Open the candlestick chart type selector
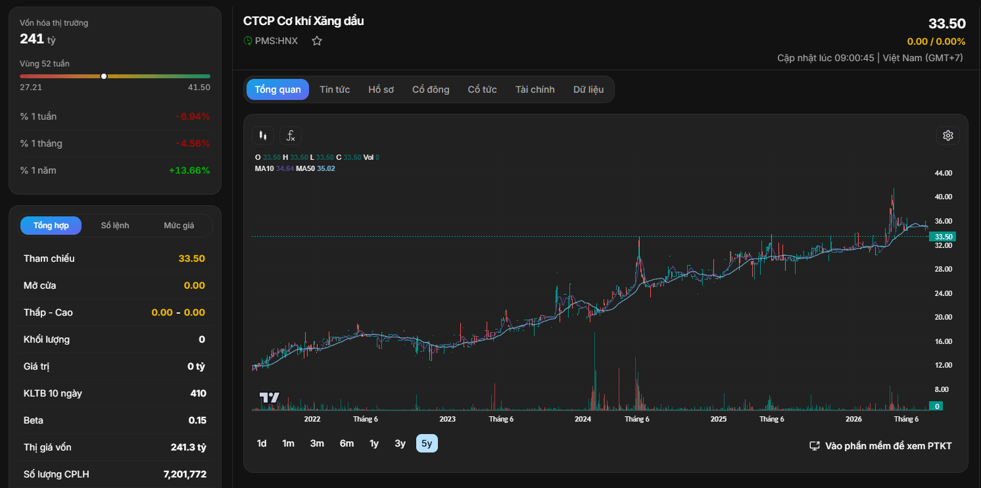Image resolution: width=981 pixels, height=488 pixels. tap(263, 136)
